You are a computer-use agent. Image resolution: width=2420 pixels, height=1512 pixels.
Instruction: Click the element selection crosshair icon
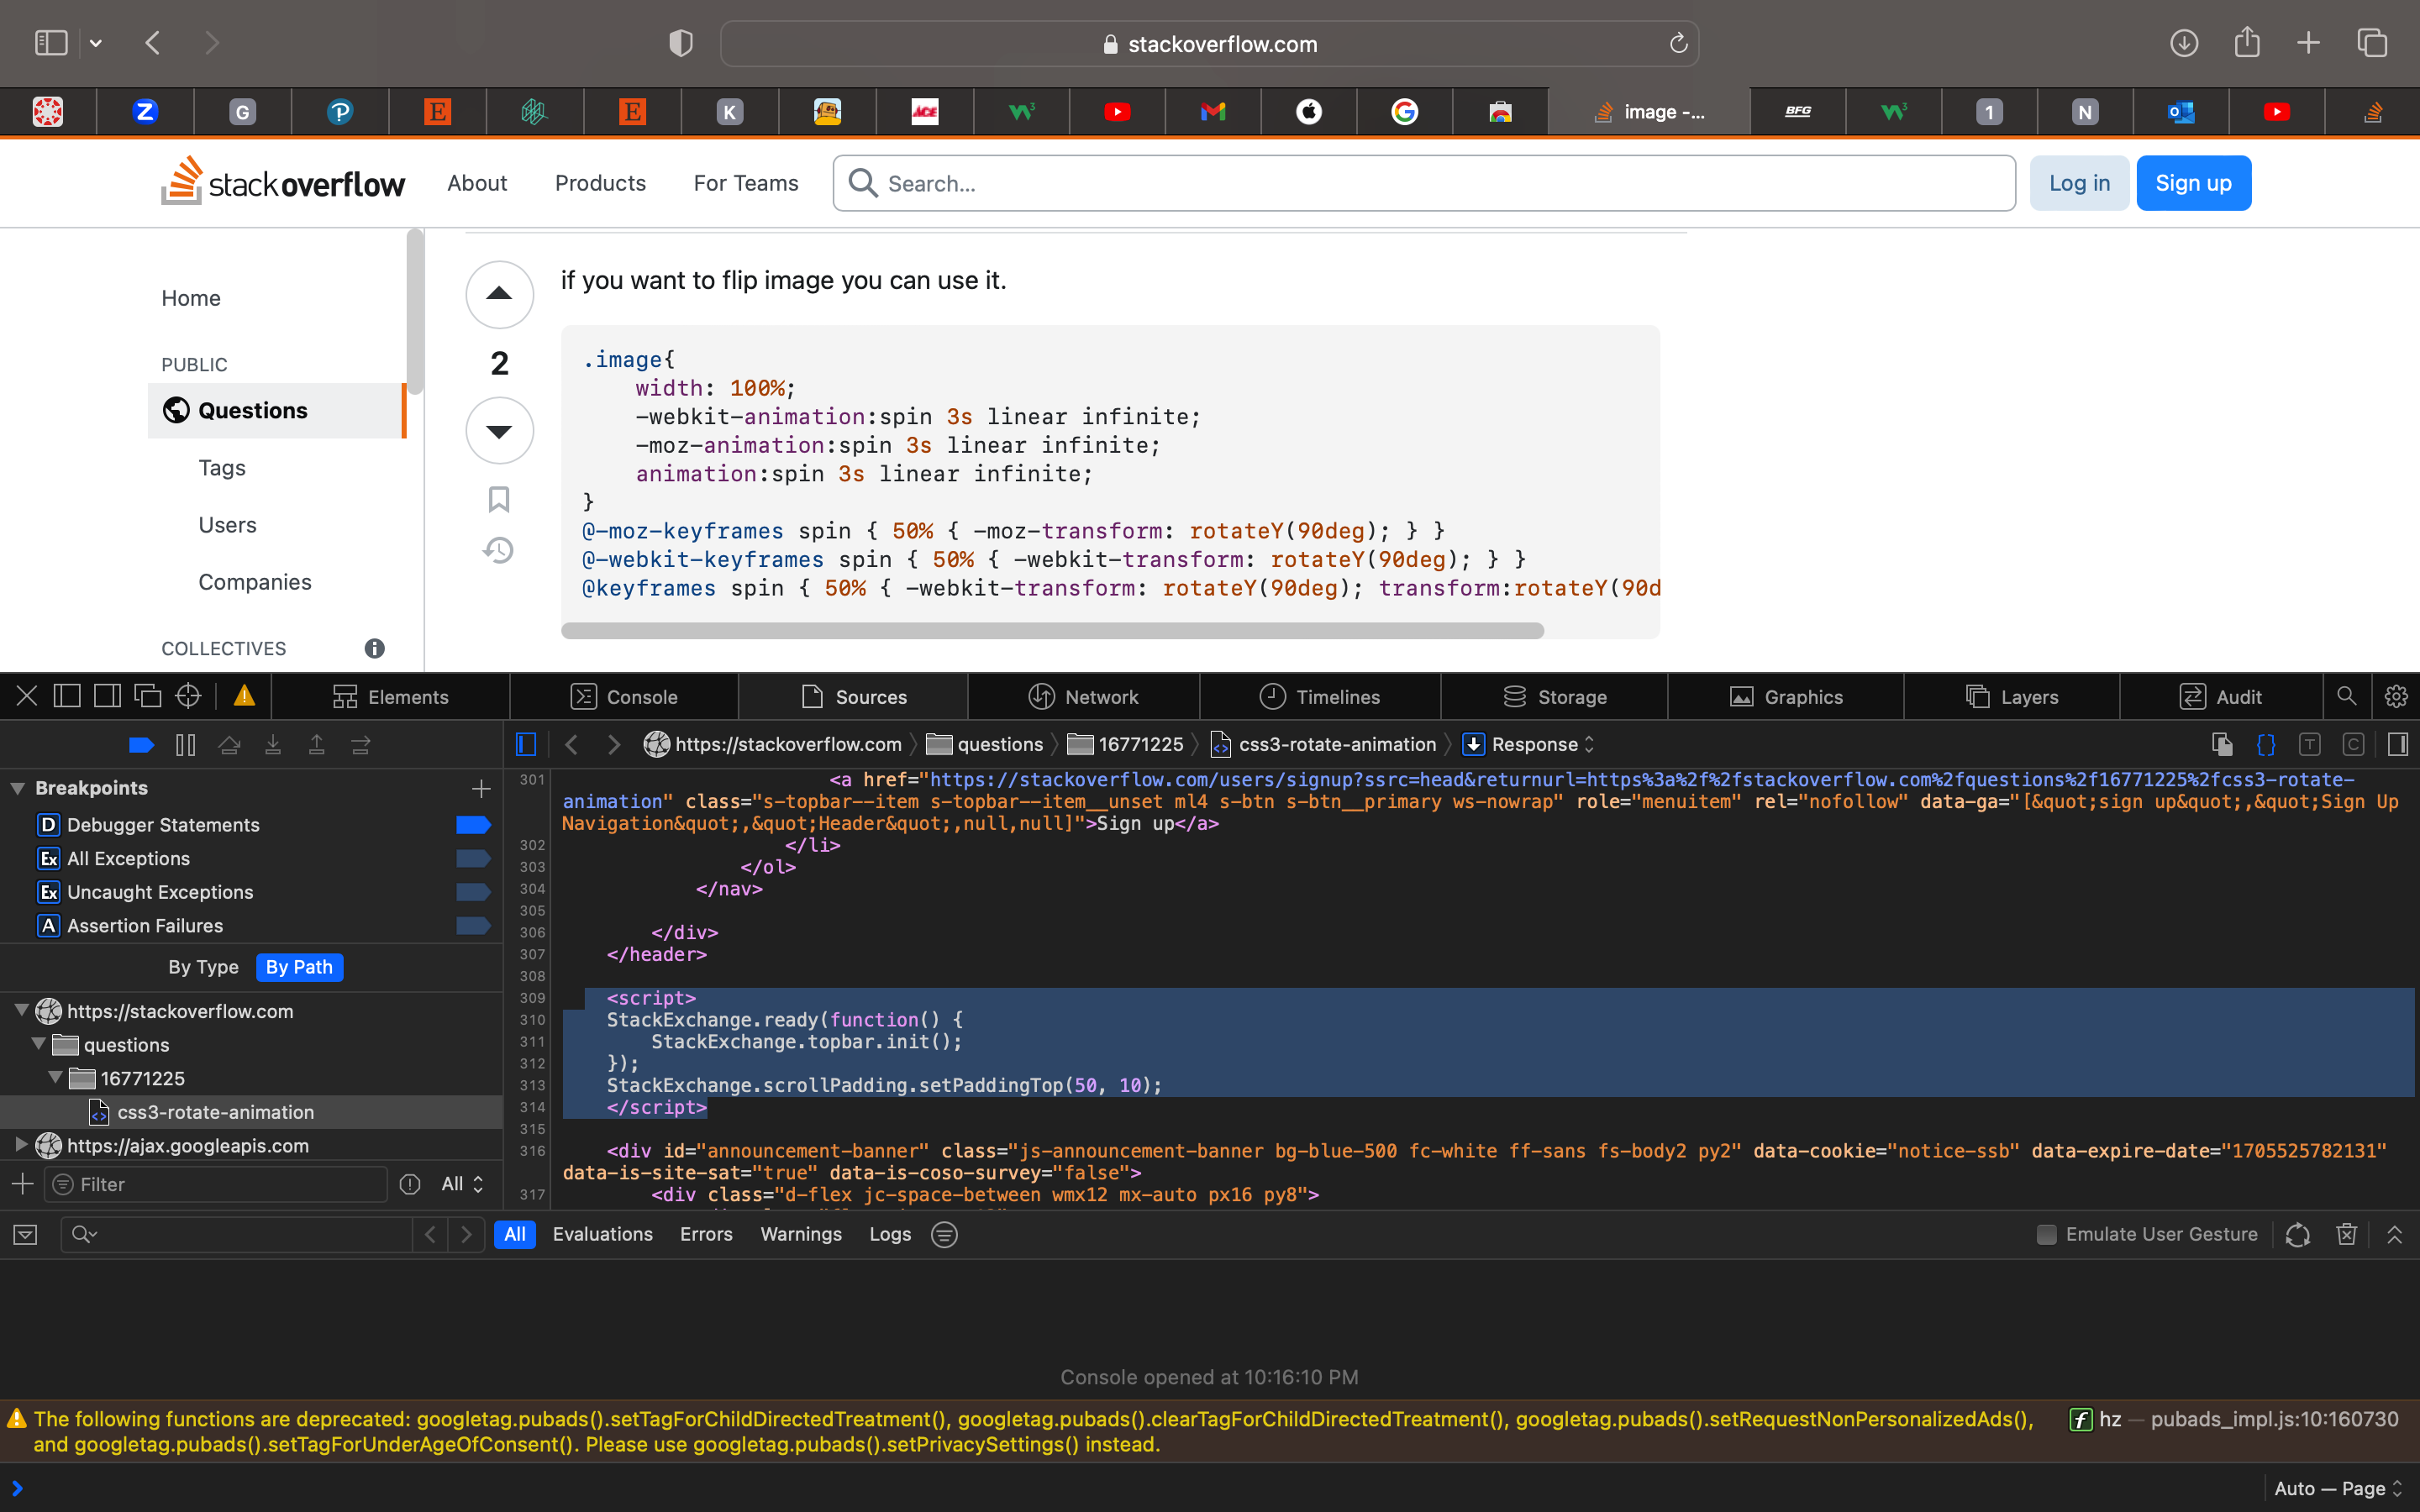tap(188, 696)
